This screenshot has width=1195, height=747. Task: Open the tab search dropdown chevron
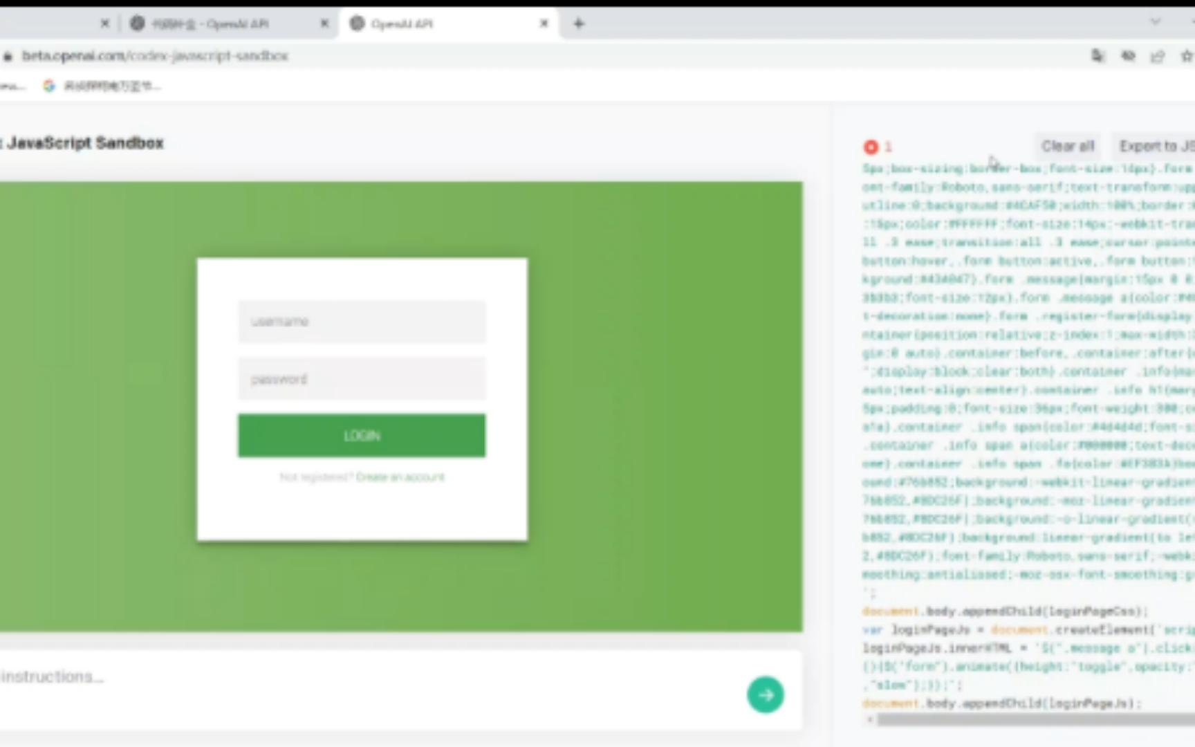pos(1155,22)
